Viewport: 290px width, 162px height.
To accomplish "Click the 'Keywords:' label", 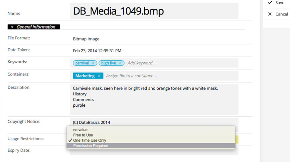I will [17, 62].
